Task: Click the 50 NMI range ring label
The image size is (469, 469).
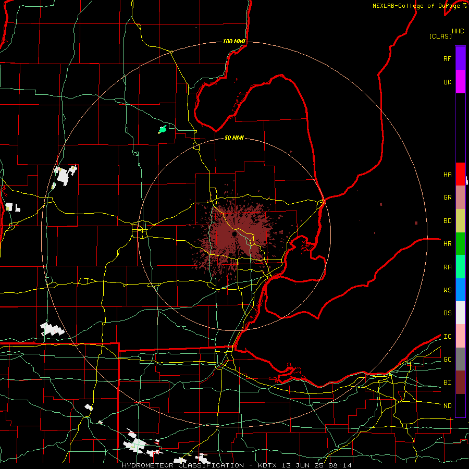Action: point(234,138)
